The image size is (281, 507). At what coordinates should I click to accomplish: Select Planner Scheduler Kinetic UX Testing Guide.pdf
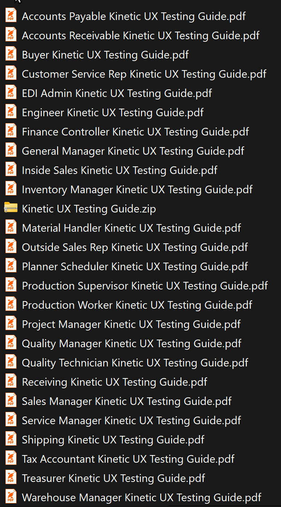tap(135, 266)
